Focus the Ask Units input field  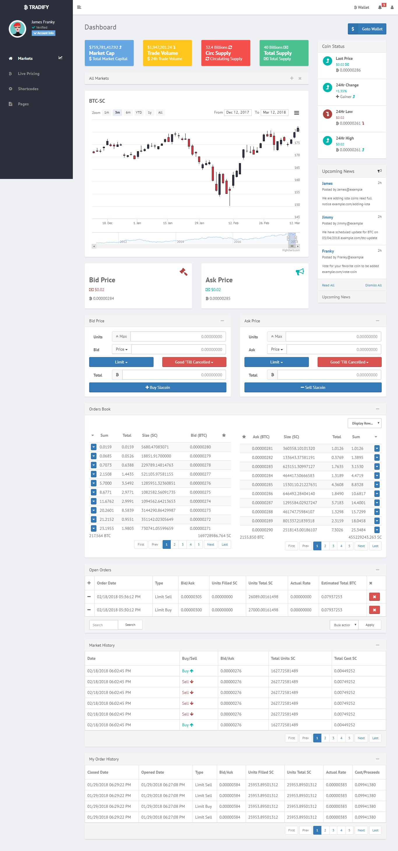coord(333,337)
